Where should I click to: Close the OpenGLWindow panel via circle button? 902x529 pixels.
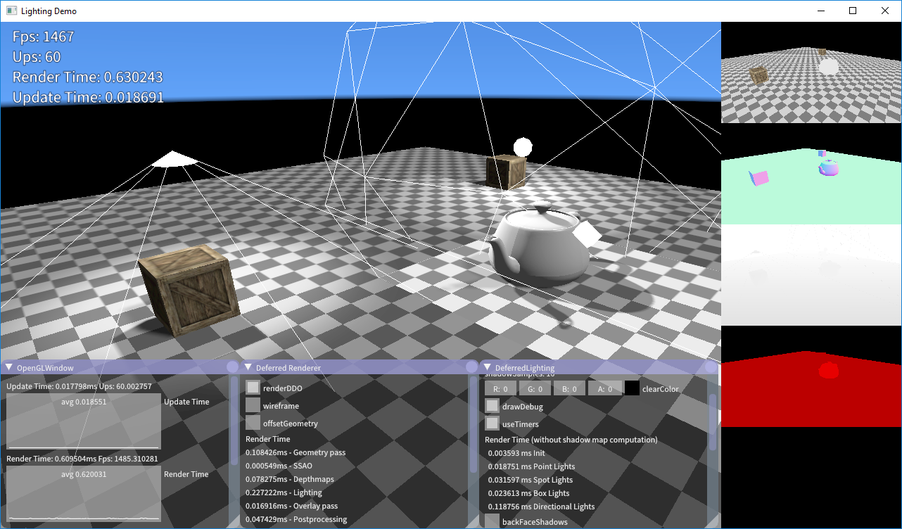(x=232, y=367)
